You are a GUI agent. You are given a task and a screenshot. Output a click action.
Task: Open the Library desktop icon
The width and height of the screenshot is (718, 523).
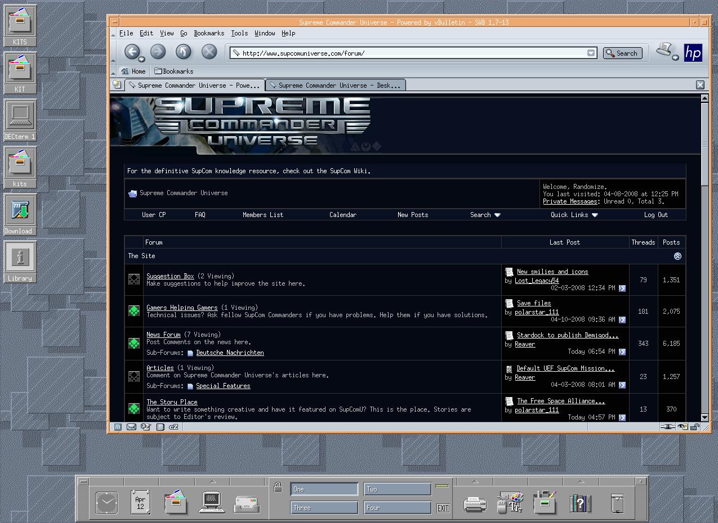point(20,262)
